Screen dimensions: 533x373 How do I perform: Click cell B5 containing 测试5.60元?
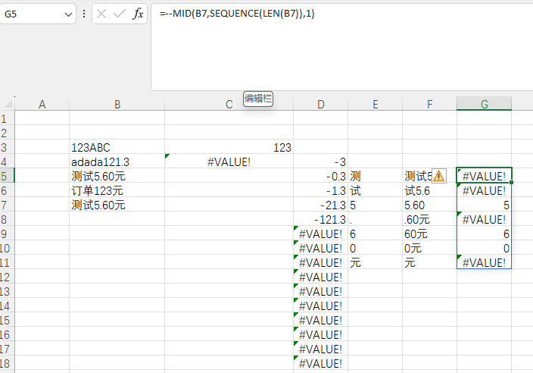(x=117, y=176)
